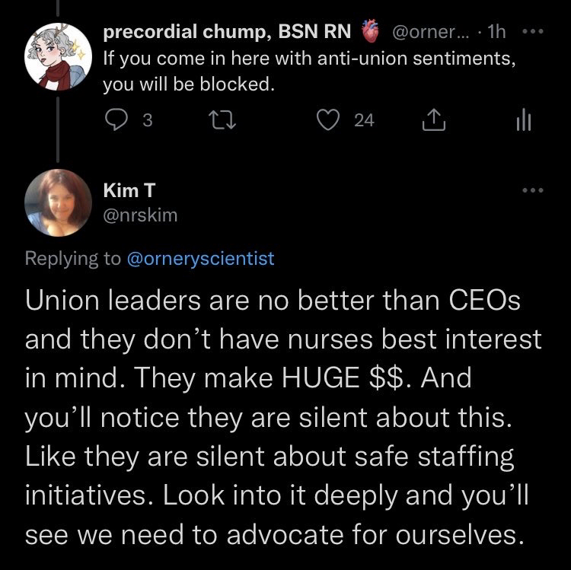571x570 pixels.
Task: Click the reply count number 3
Action: click(x=148, y=119)
